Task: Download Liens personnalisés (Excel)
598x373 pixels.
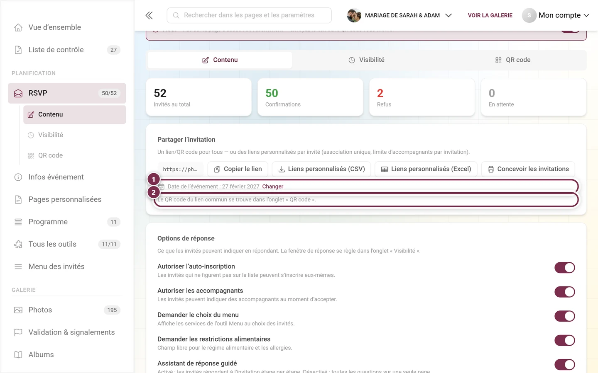Action: click(426, 169)
